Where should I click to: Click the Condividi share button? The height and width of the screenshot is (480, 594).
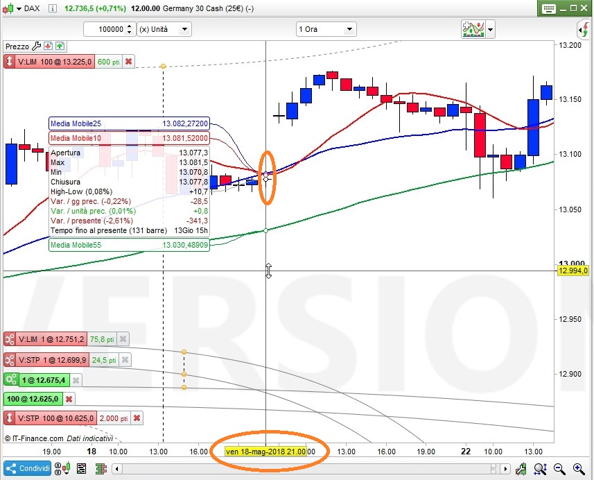point(28,469)
